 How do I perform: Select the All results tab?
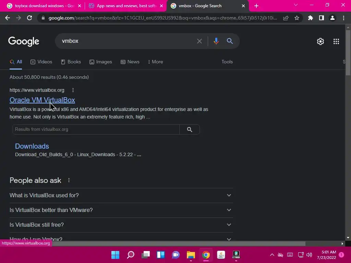point(16,62)
